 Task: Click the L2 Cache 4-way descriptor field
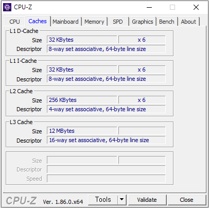click(x=106, y=109)
